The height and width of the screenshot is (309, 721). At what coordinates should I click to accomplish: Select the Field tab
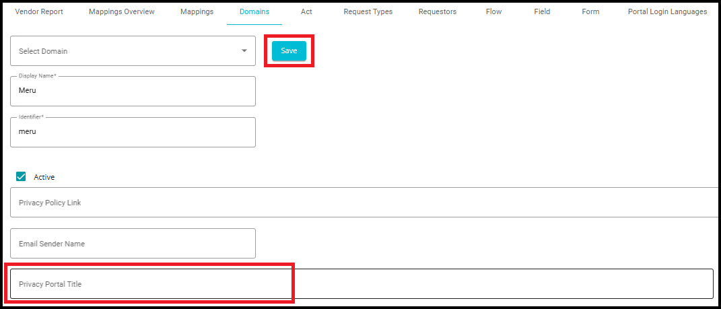[x=542, y=12]
